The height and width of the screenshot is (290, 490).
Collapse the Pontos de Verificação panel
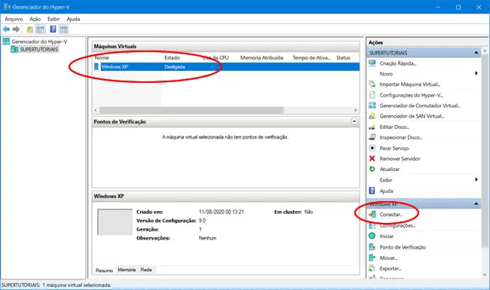tap(354, 121)
